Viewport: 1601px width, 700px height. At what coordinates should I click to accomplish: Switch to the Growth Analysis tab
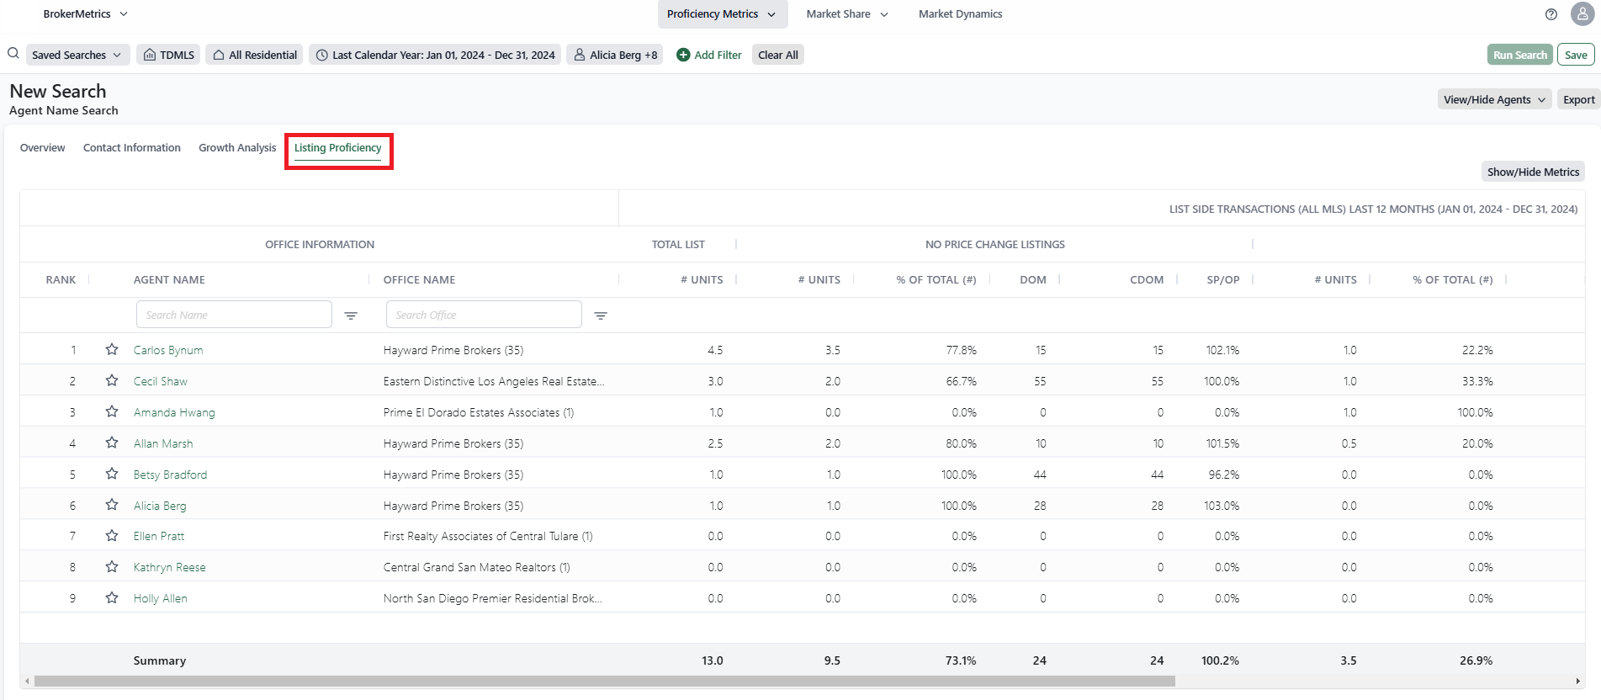pos(237,148)
